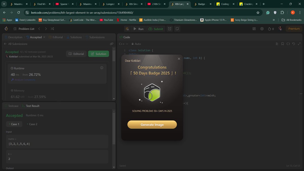Image resolution: width=304 pixels, height=171 pixels.
Task: Submit the solution
Action: [x=156, y=29]
